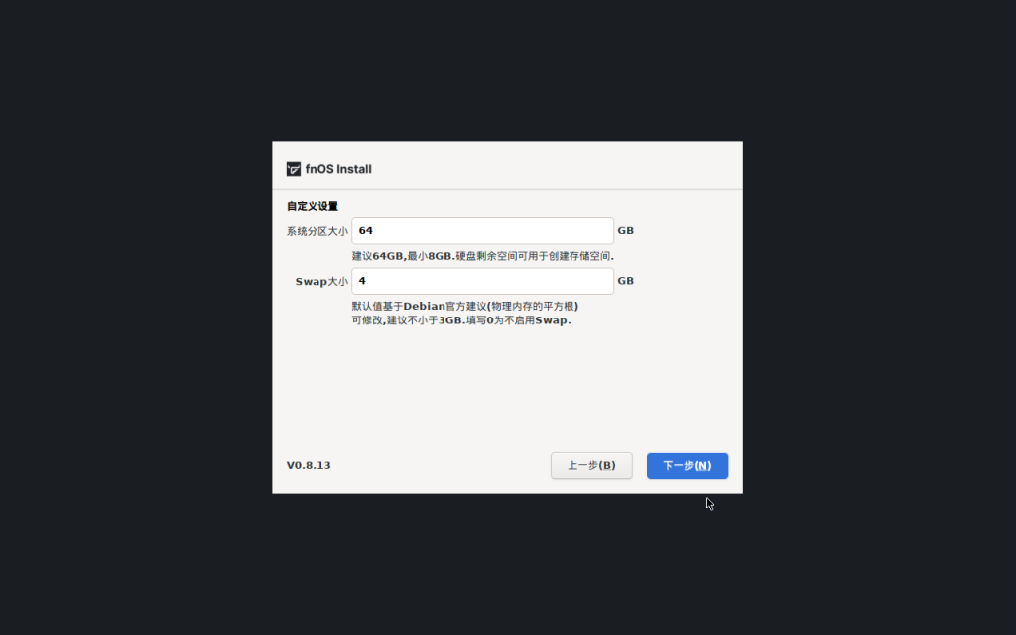Focus the 系统分区大小 input field showing 64
This screenshot has width=1016, height=635.
tap(483, 230)
